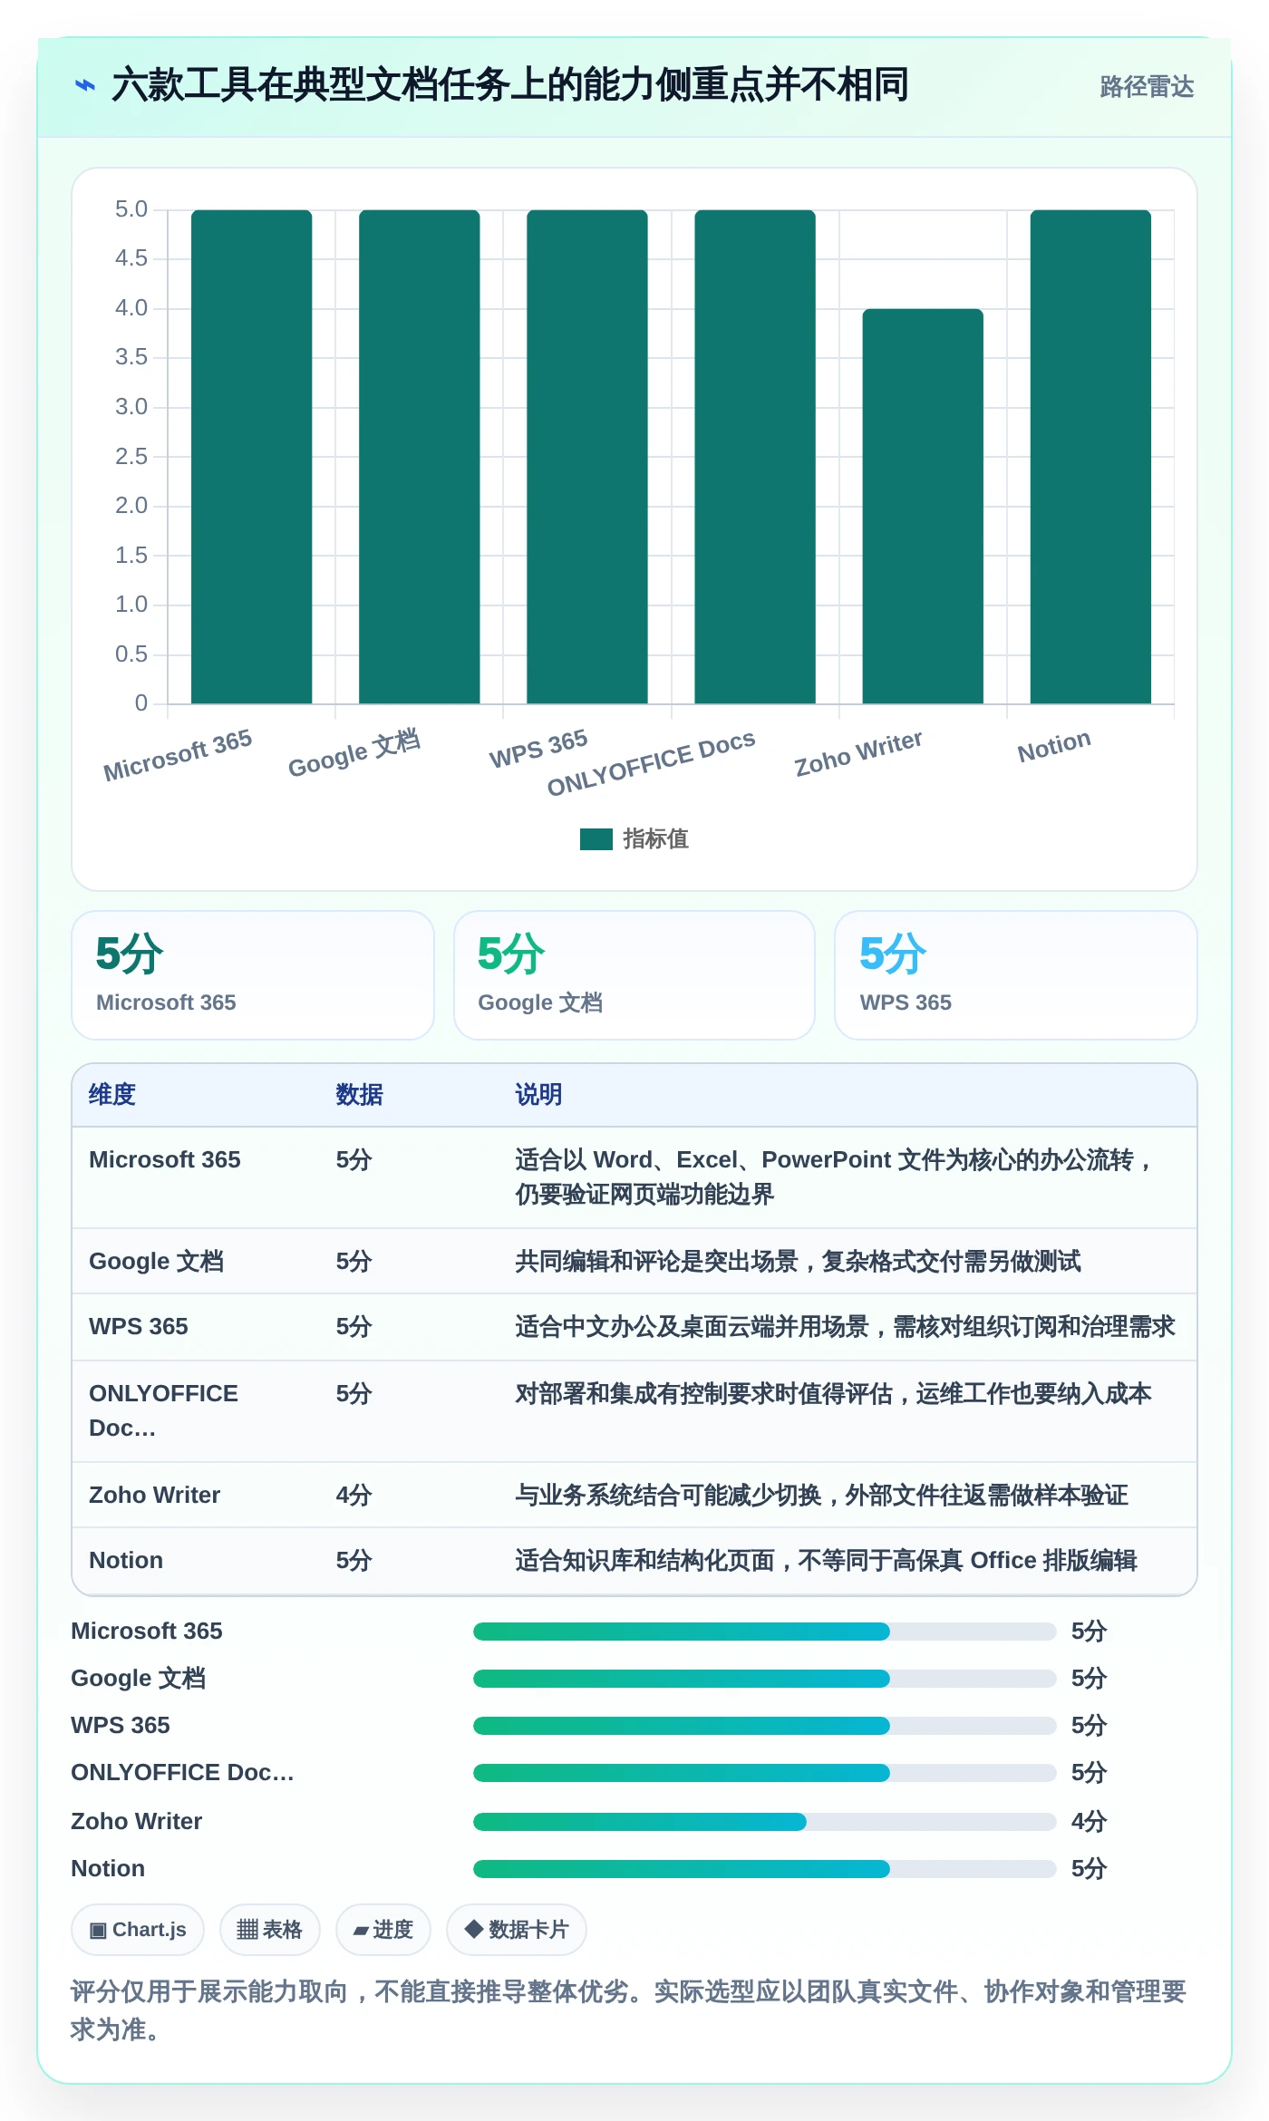Screen dimensions: 1269x2121
Task: Click the blue lightning icon beside the title
Action: (85, 86)
